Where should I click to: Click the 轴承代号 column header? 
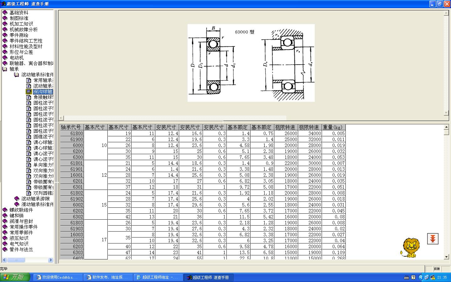72,127
